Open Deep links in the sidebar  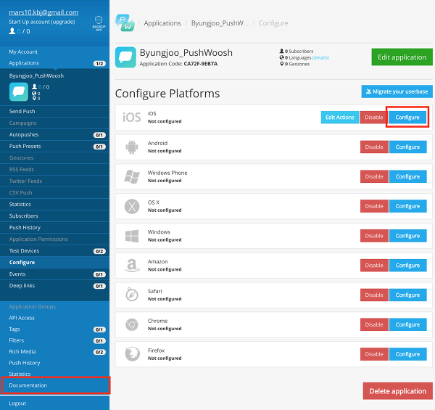(54, 286)
